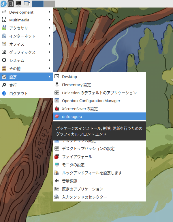The image size is (173, 222).
Task: Switch to the first blue workspace
Action: [x=38, y=3]
